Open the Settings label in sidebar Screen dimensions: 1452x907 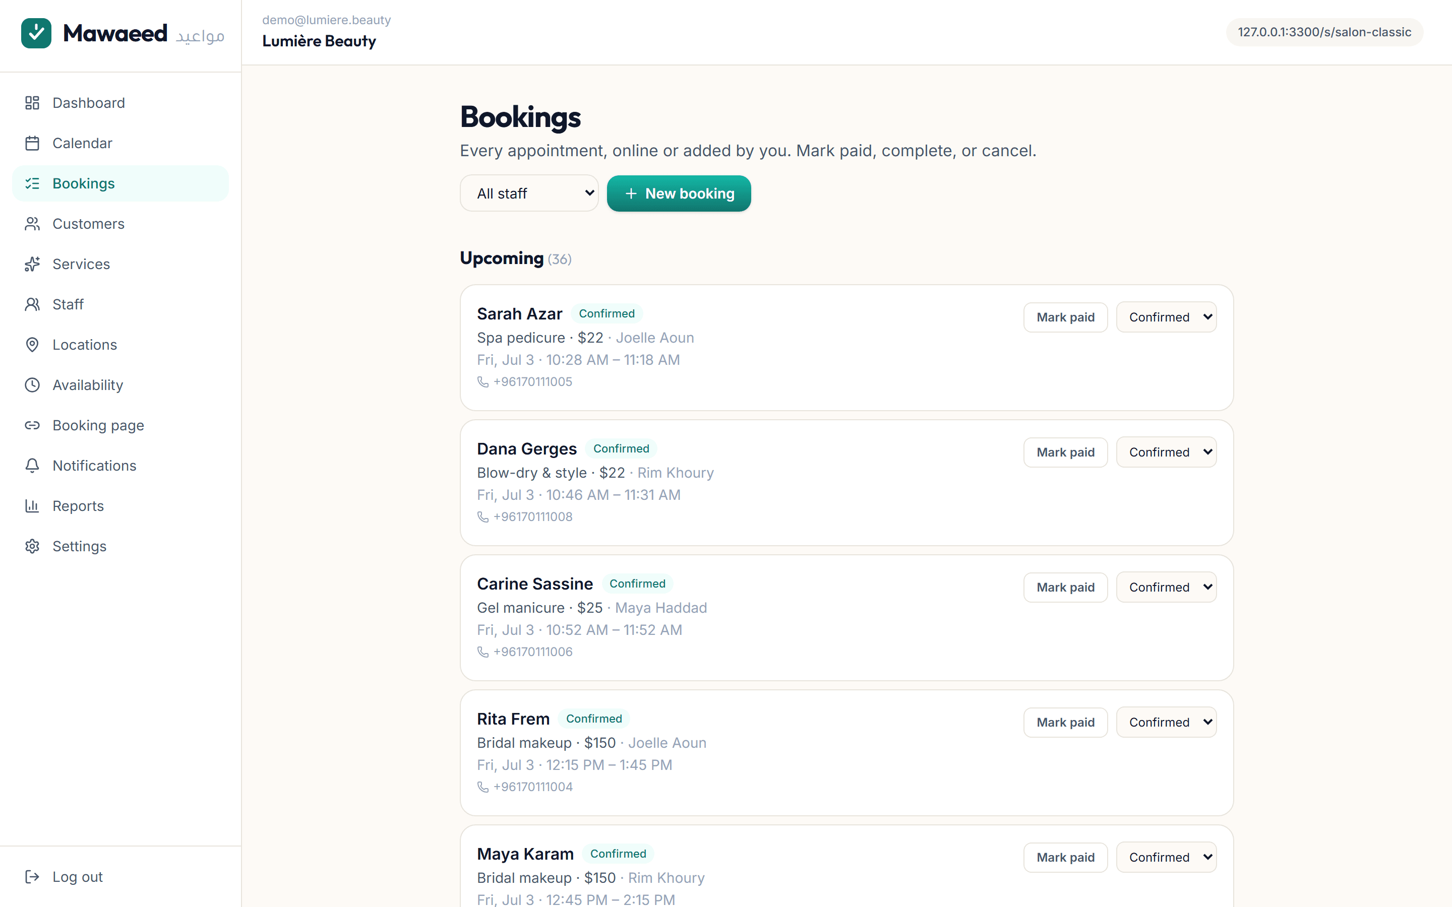pos(79,546)
